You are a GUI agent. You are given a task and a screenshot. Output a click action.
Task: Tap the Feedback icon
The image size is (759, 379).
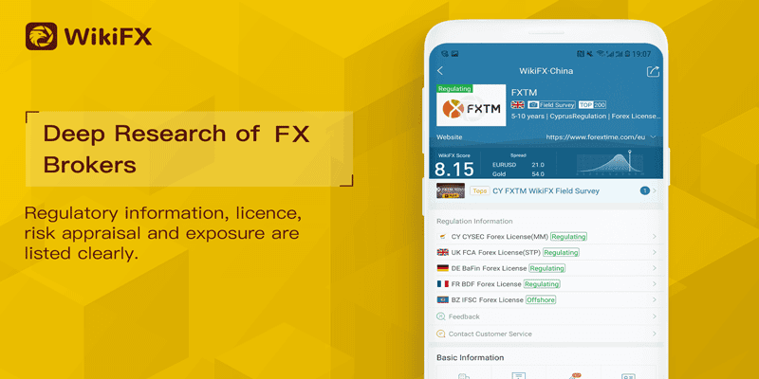pyautogui.click(x=441, y=316)
